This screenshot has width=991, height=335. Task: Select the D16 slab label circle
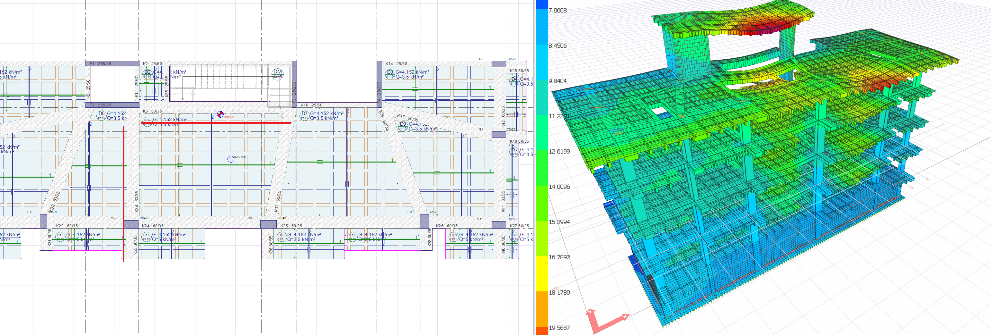click(147, 236)
